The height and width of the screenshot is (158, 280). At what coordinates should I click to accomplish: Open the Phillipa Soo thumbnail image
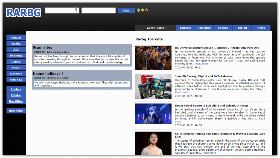(153, 143)
